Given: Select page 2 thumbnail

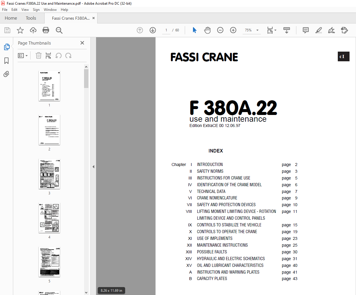Looking at the screenshot, I should [49, 130].
